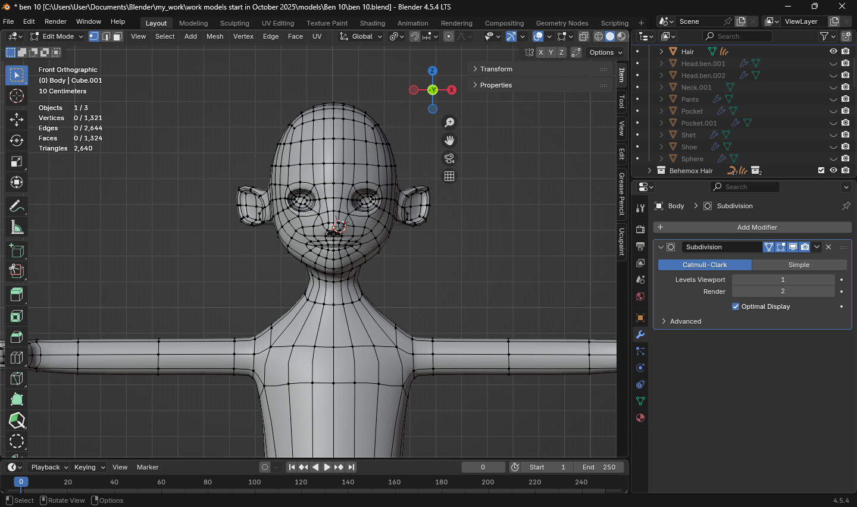857x507 pixels.
Task: Open the Render menu
Action: point(55,21)
